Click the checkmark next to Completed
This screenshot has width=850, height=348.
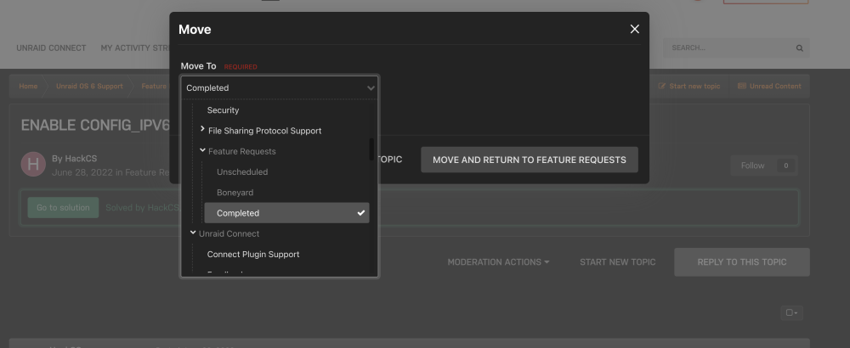click(361, 213)
